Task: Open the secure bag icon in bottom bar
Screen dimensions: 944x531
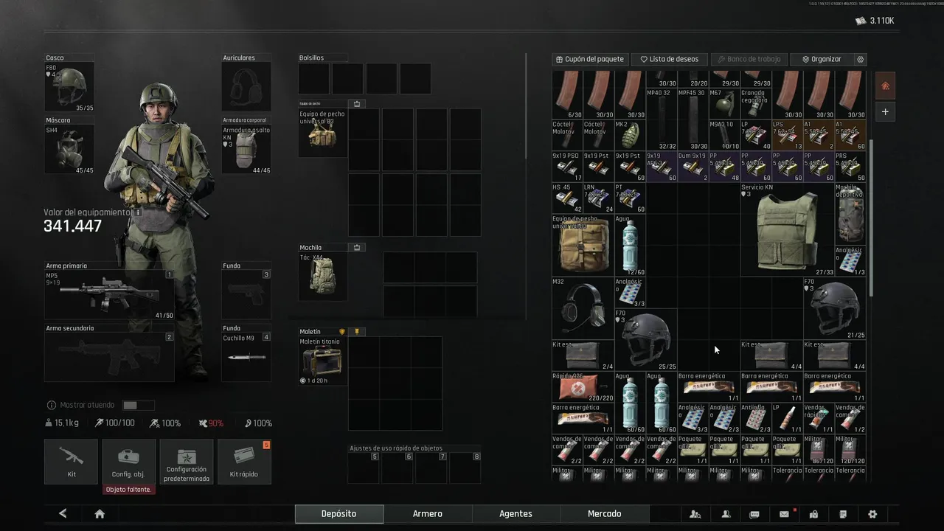Action: click(x=813, y=514)
